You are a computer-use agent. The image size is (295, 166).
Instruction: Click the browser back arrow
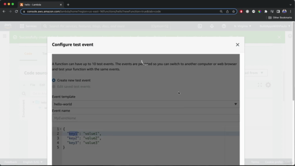[x=4, y=12]
